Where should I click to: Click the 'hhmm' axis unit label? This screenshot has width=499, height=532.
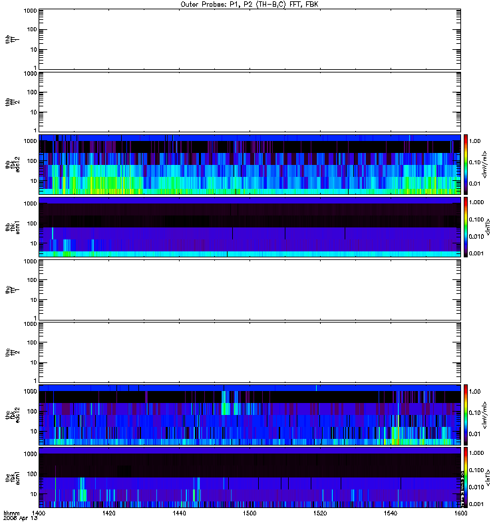[11, 513]
